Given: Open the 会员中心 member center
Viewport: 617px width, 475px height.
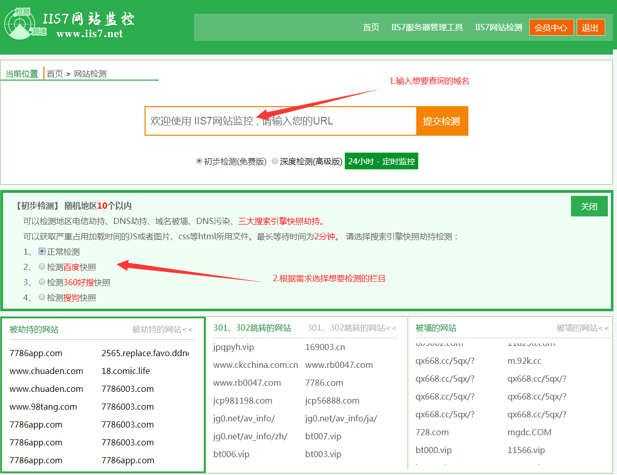Looking at the screenshot, I should (551, 28).
